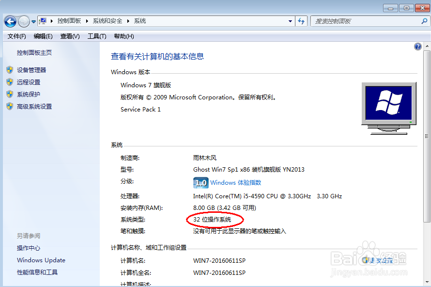This screenshot has height=287, width=431.
Task: Click the magnifier search icon
Action: tap(424, 21)
